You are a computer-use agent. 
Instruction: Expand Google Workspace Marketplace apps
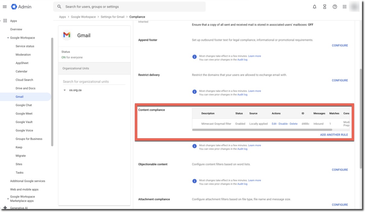[x=8, y=199]
